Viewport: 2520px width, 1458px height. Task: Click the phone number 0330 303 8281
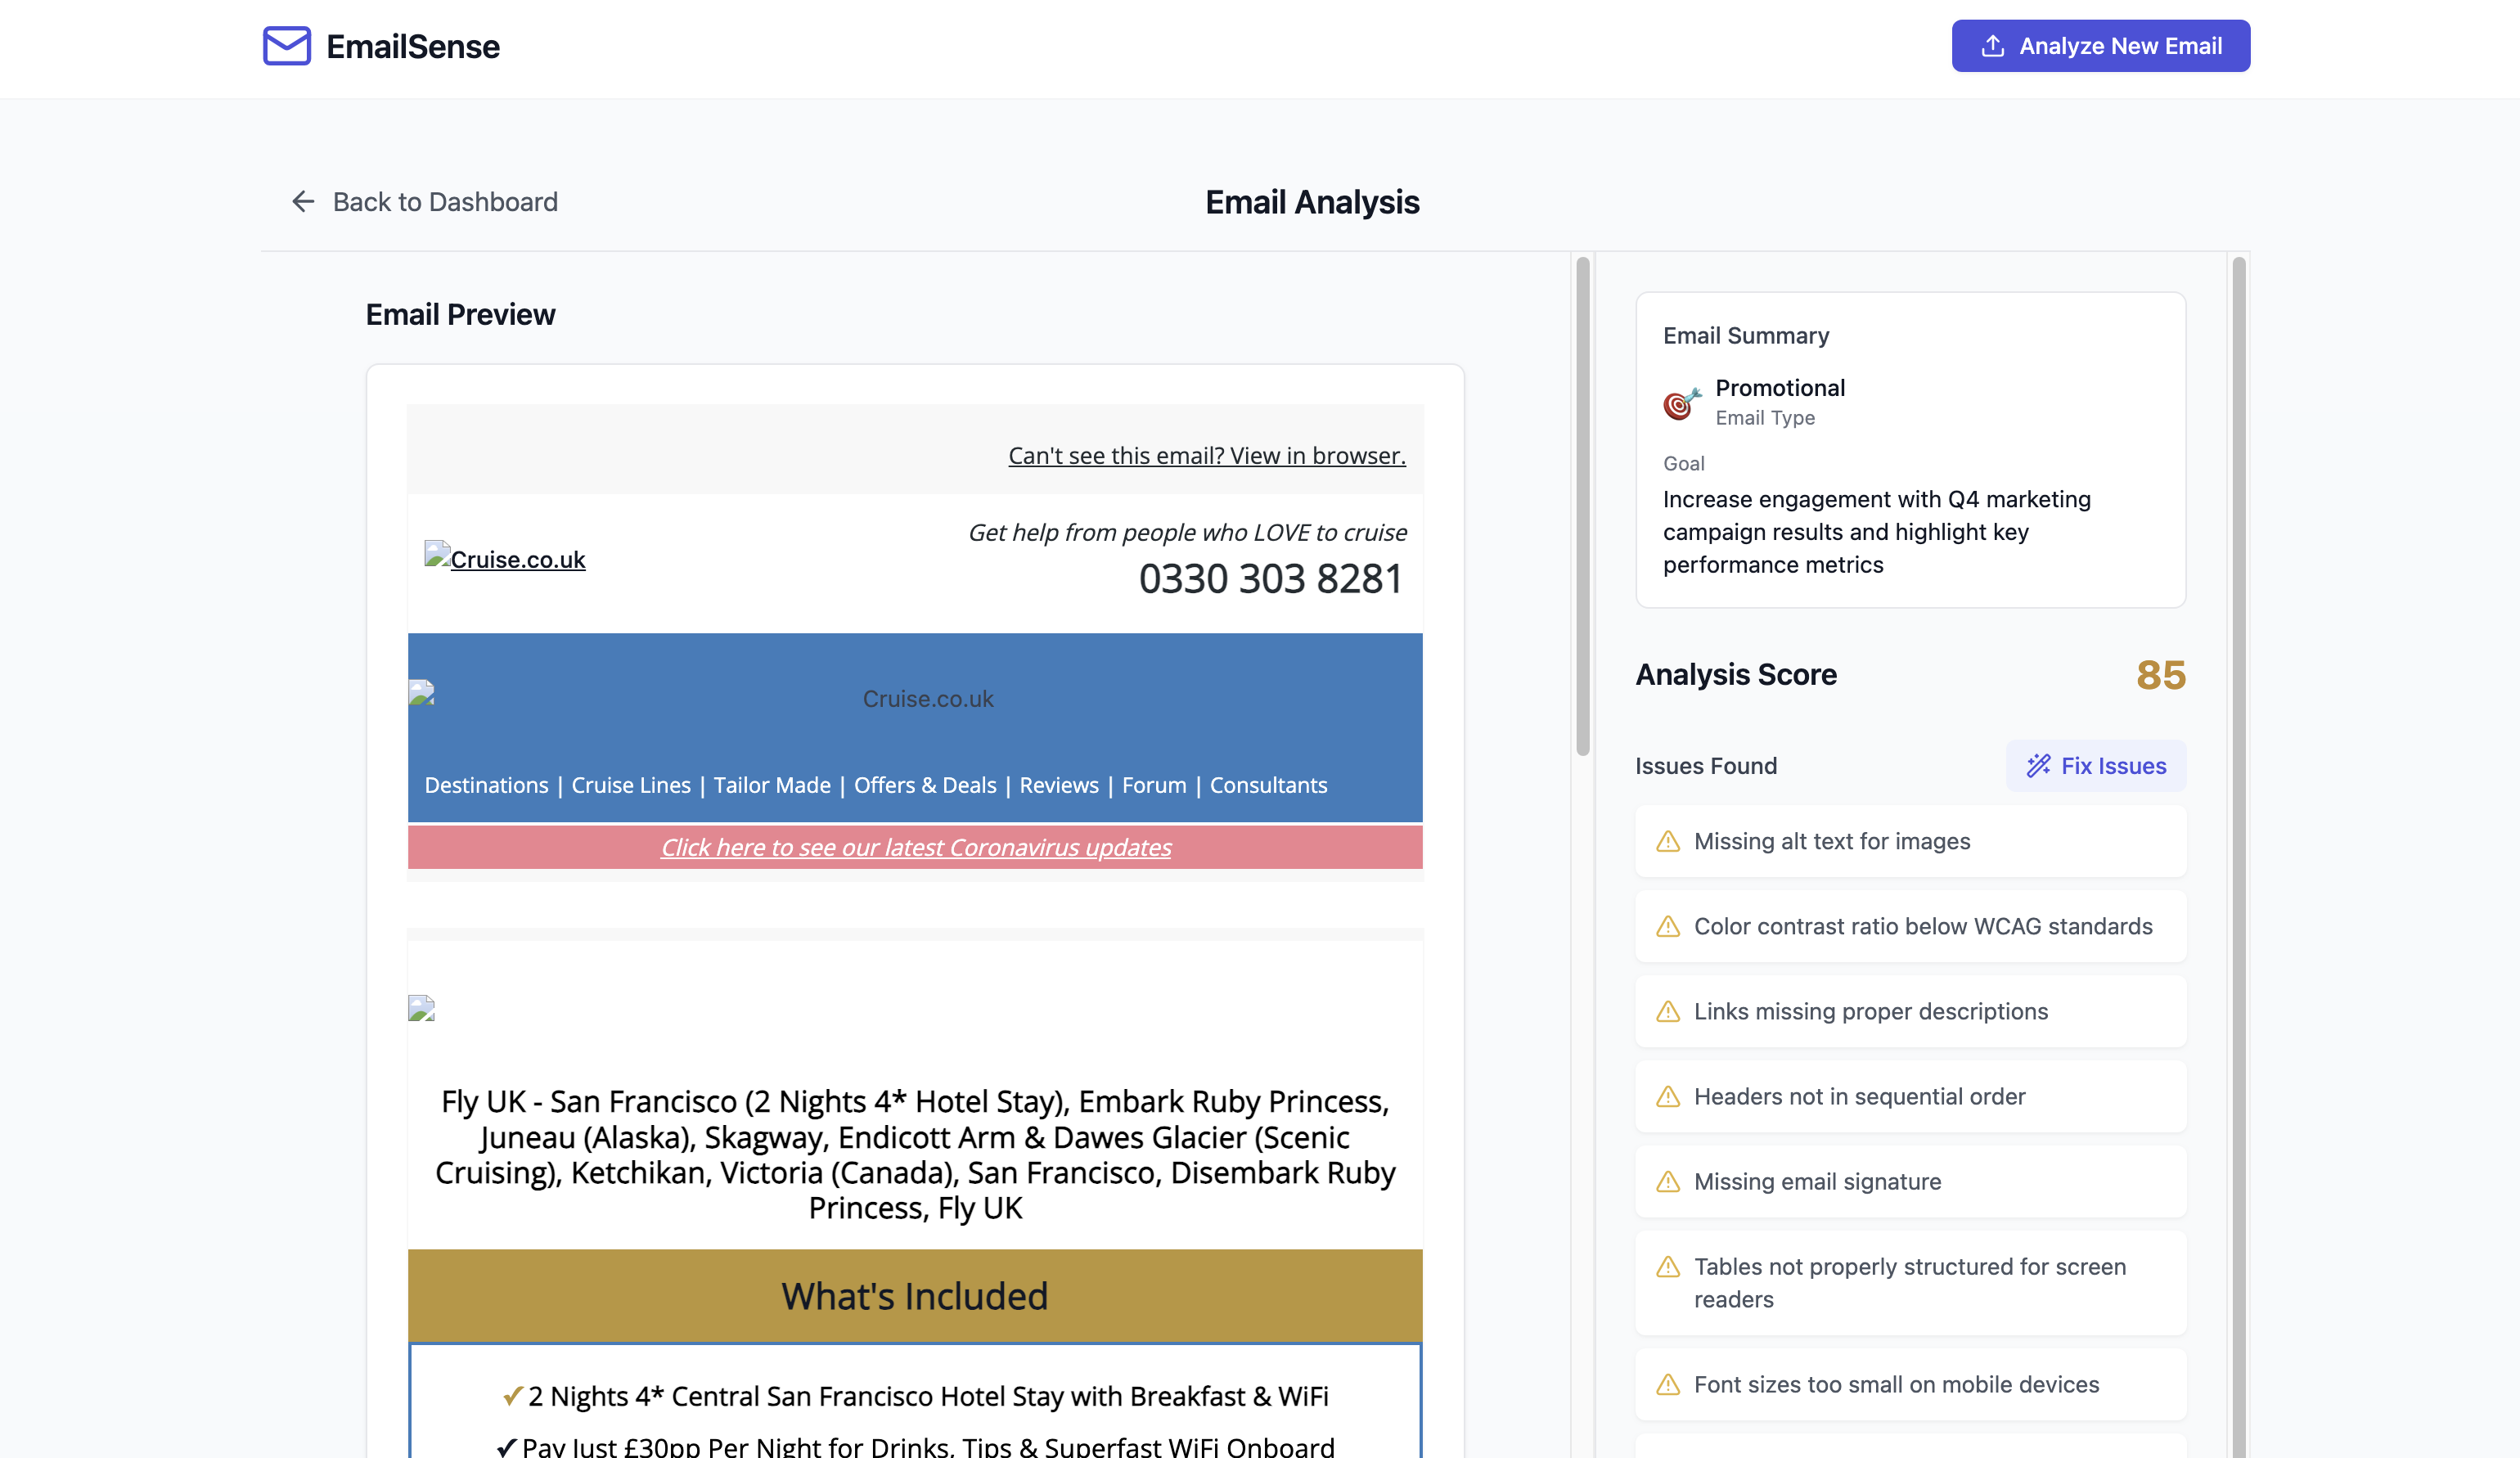(x=1270, y=578)
